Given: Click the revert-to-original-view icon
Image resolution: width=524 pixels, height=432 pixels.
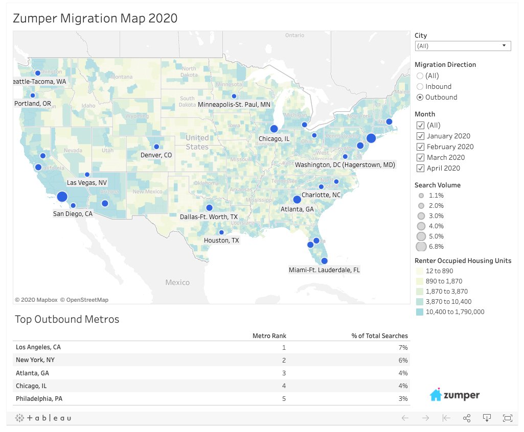Looking at the screenshot, I should tap(445, 418).
